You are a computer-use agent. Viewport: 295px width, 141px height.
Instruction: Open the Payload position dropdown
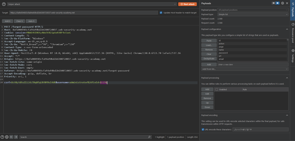pyautogui.click(x=253, y=10)
